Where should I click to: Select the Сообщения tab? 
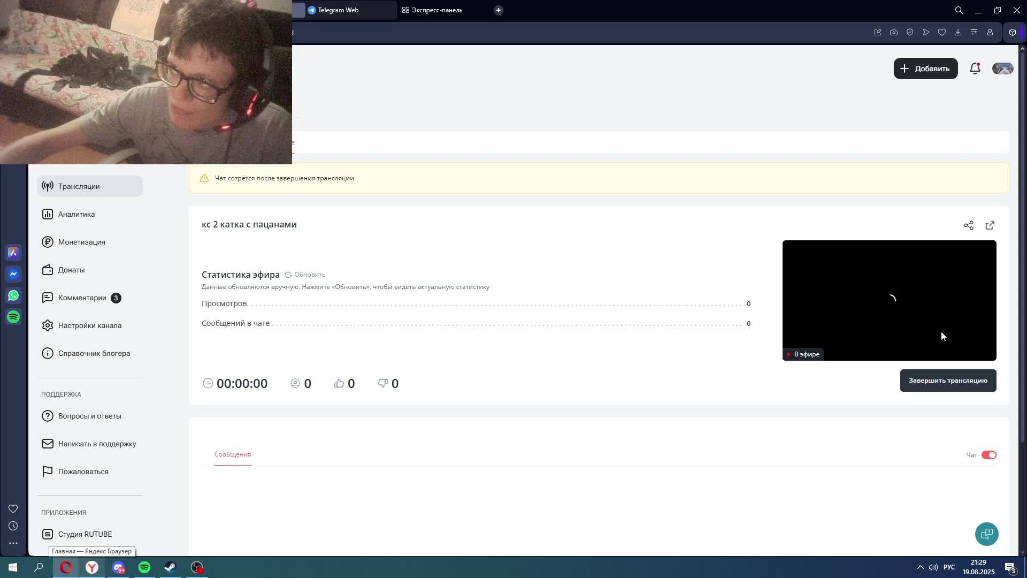click(233, 454)
